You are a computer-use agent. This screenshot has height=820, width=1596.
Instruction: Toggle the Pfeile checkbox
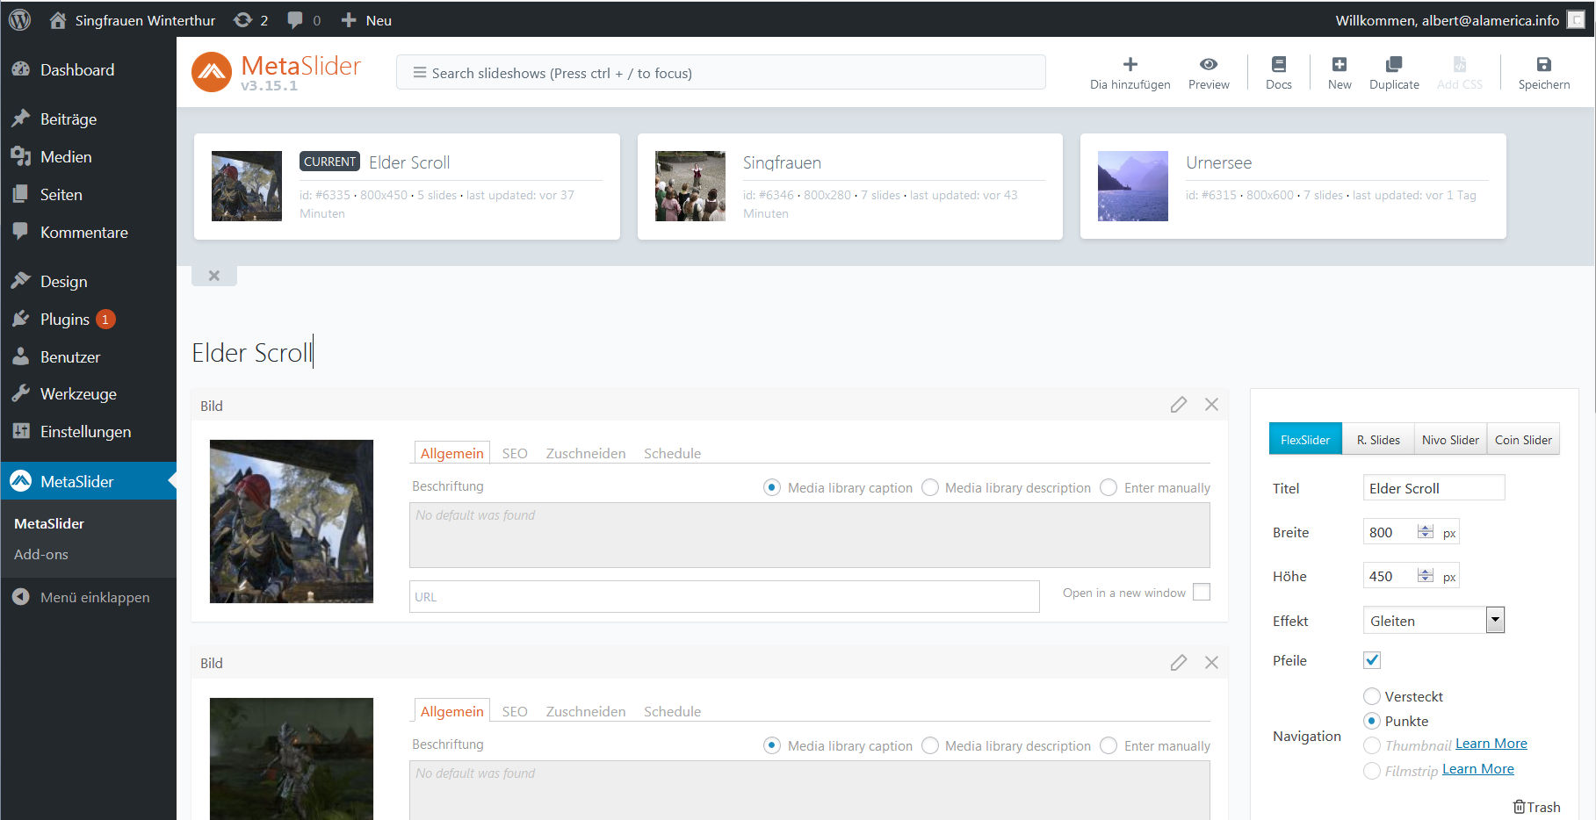pyautogui.click(x=1372, y=660)
